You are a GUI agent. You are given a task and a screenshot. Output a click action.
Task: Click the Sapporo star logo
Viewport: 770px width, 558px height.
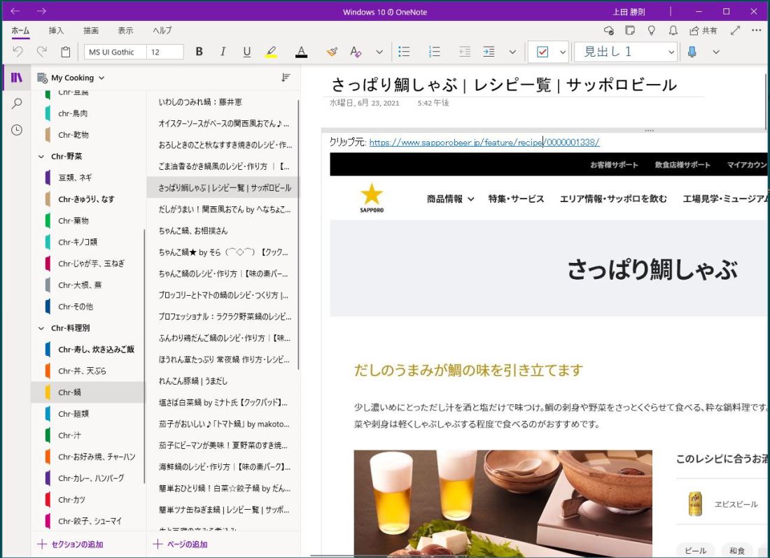coord(372,198)
